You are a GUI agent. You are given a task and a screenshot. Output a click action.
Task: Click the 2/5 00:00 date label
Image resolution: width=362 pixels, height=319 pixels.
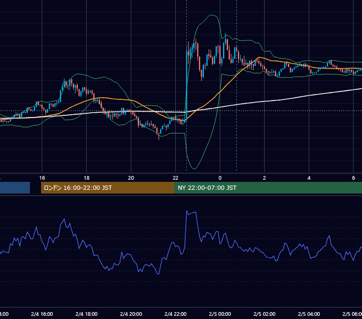pyautogui.click(x=220, y=314)
